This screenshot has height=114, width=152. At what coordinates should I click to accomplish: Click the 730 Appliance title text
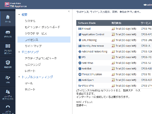click(18, 6)
